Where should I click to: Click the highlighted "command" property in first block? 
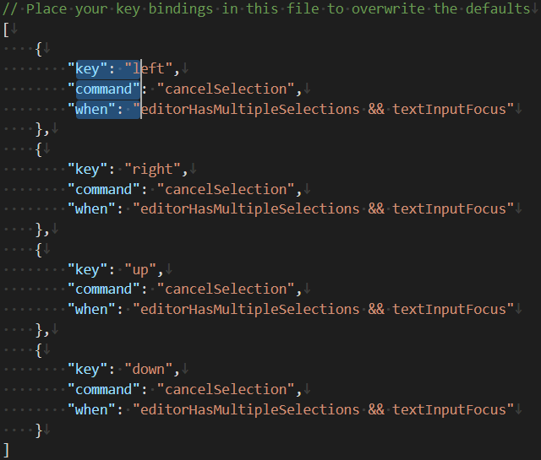(104, 89)
